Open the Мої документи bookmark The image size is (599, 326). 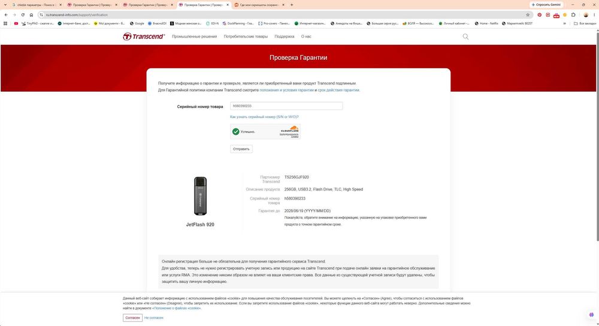(x=109, y=23)
